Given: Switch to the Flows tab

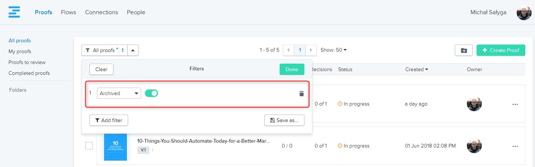Looking at the screenshot, I should (69, 12).
